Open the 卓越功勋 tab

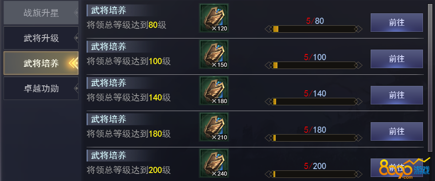pyautogui.click(x=41, y=88)
